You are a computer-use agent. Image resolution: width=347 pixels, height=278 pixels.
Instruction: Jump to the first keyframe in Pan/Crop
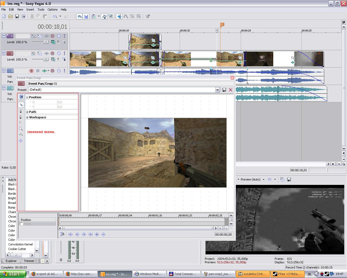[71, 234]
